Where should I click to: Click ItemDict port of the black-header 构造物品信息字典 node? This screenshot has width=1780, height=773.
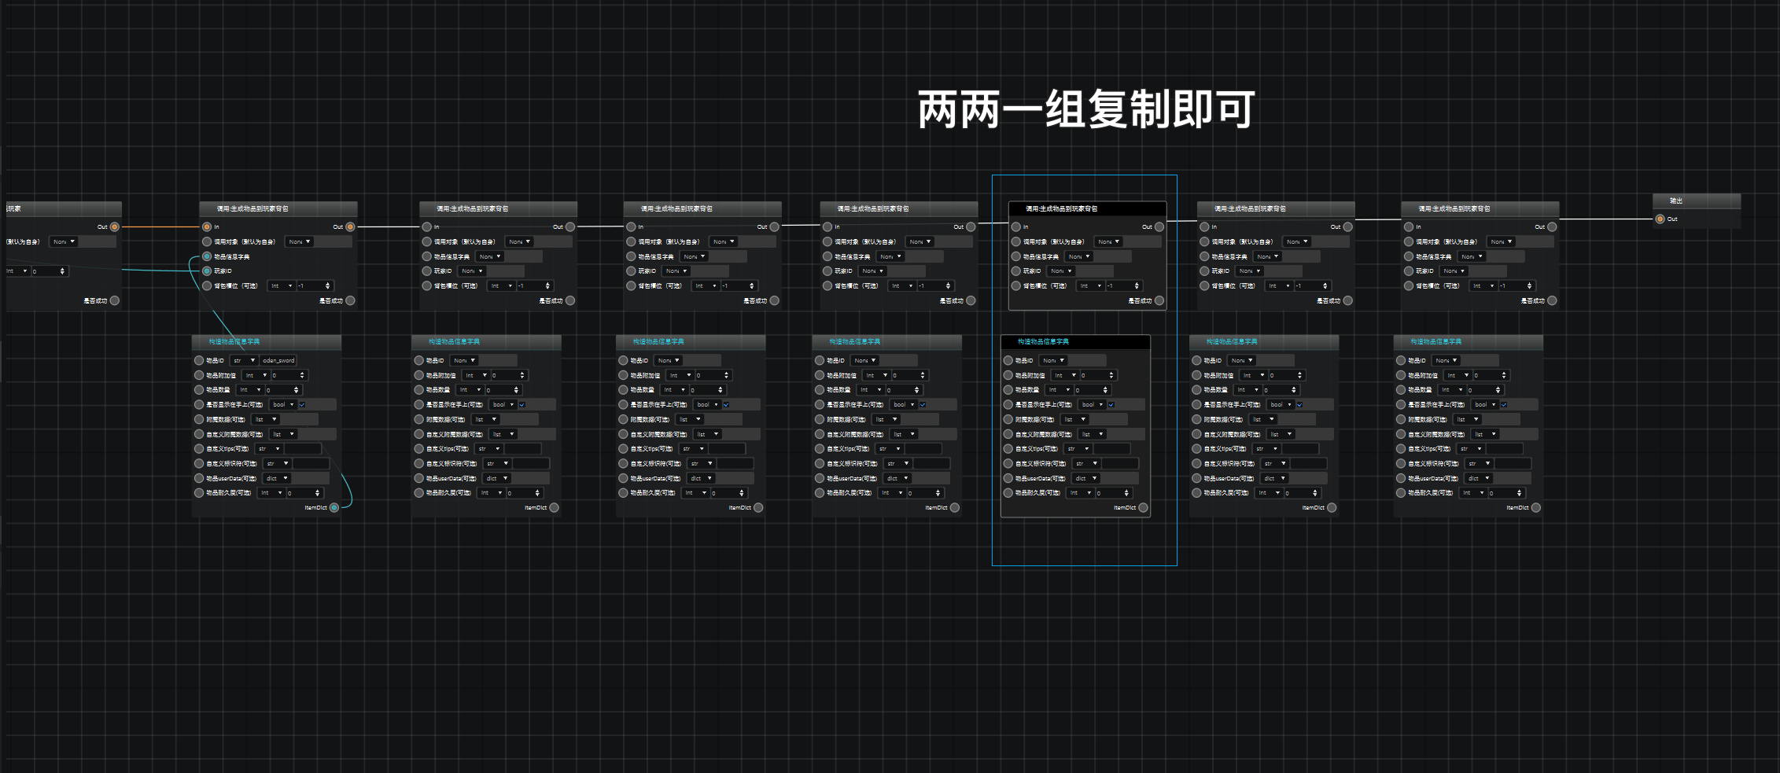click(1144, 508)
